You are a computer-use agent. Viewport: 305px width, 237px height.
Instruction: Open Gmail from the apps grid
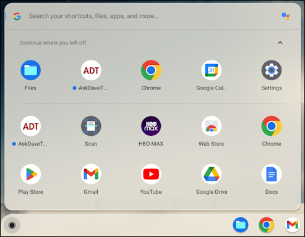[91, 174]
